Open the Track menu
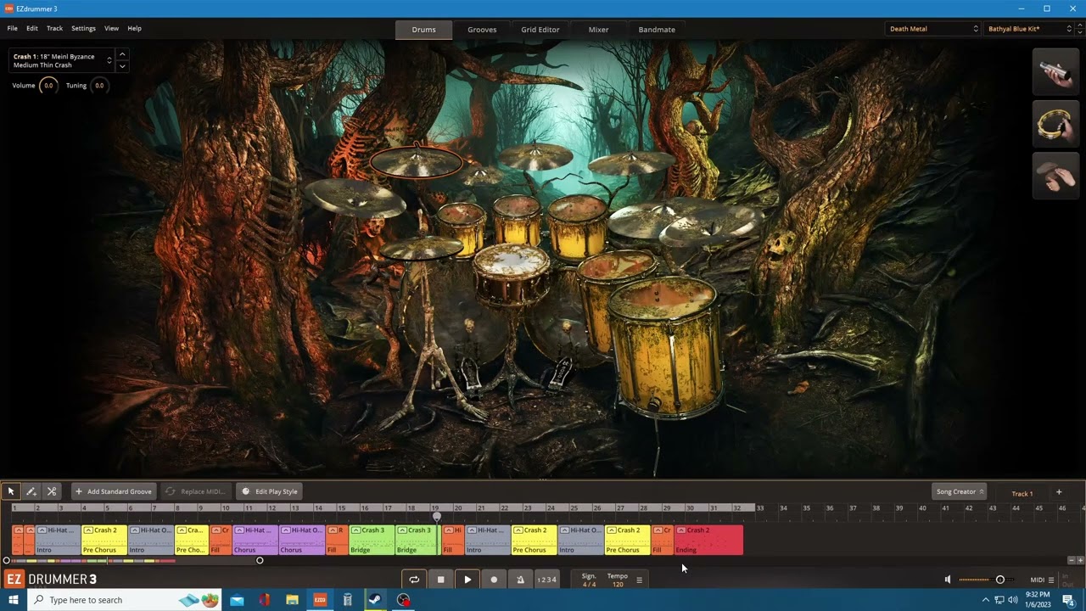1086x611 pixels. [x=55, y=29]
